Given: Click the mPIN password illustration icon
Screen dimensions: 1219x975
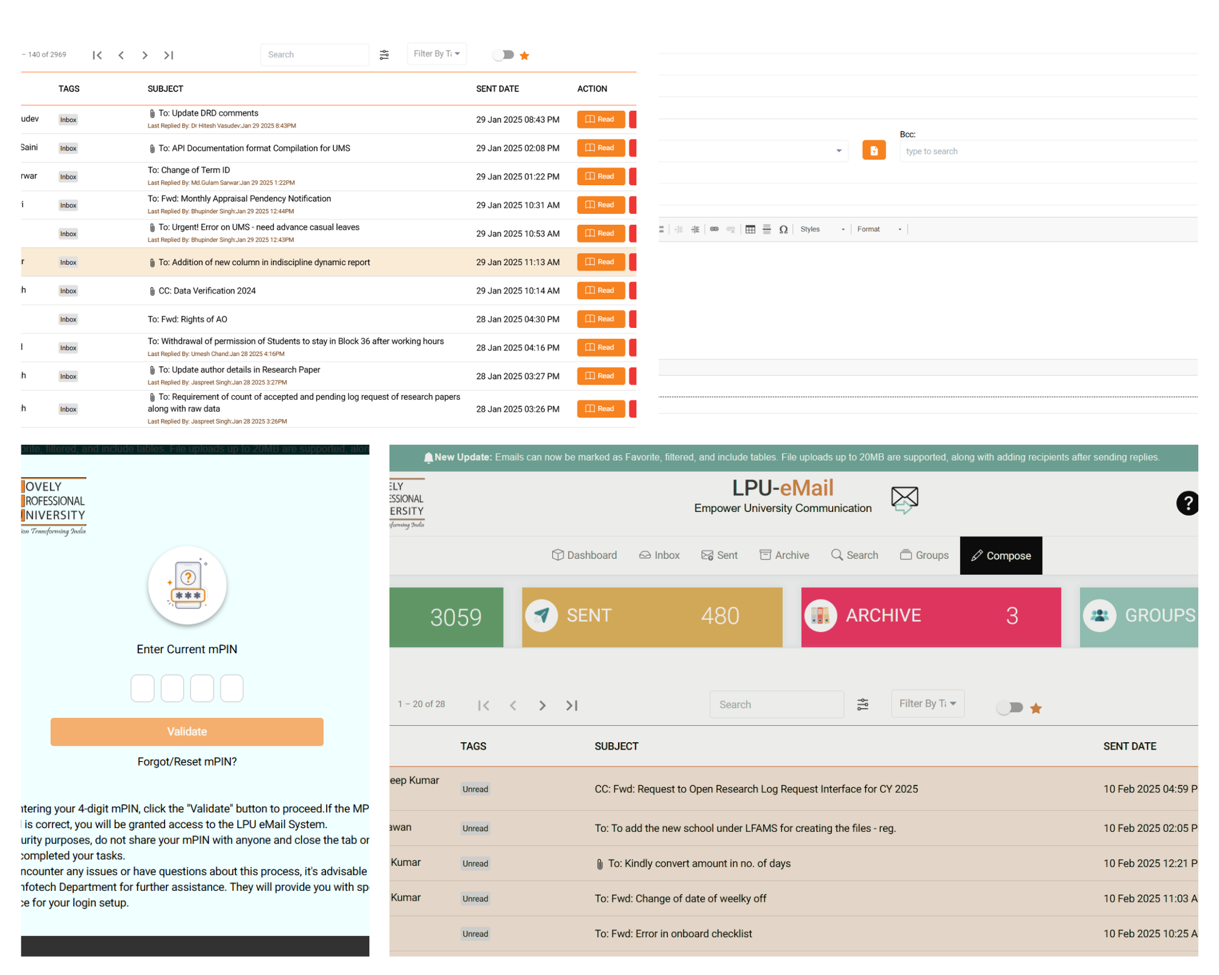Looking at the screenshot, I should coord(187,586).
